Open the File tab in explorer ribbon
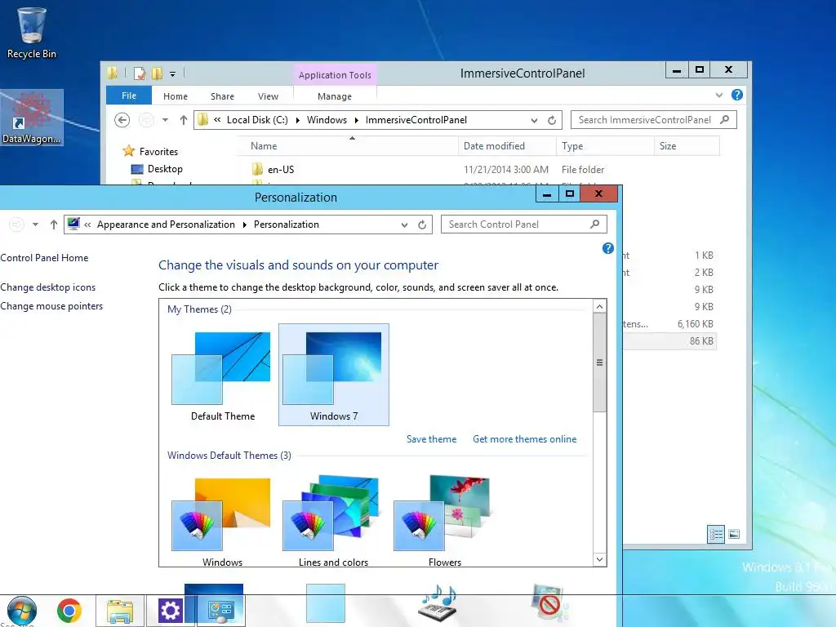Screen dimensions: 836x627 [129, 96]
